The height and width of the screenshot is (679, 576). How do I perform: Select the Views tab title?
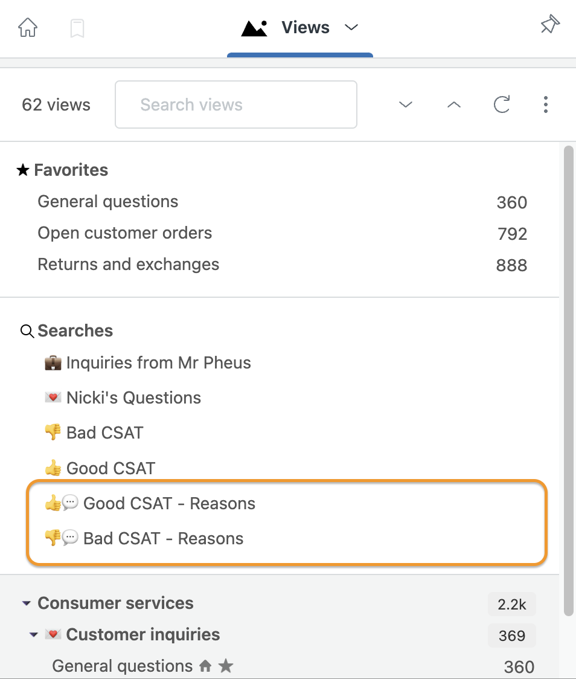tap(306, 27)
